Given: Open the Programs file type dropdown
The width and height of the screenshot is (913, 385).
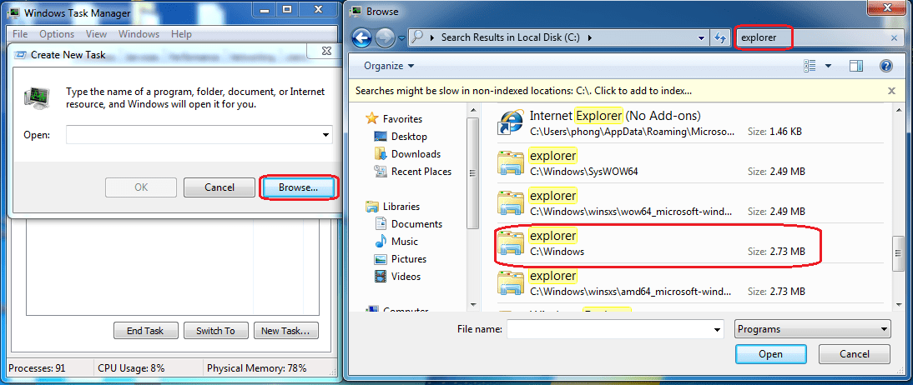Looking at the screenshot, I should (x=813, y=328).
